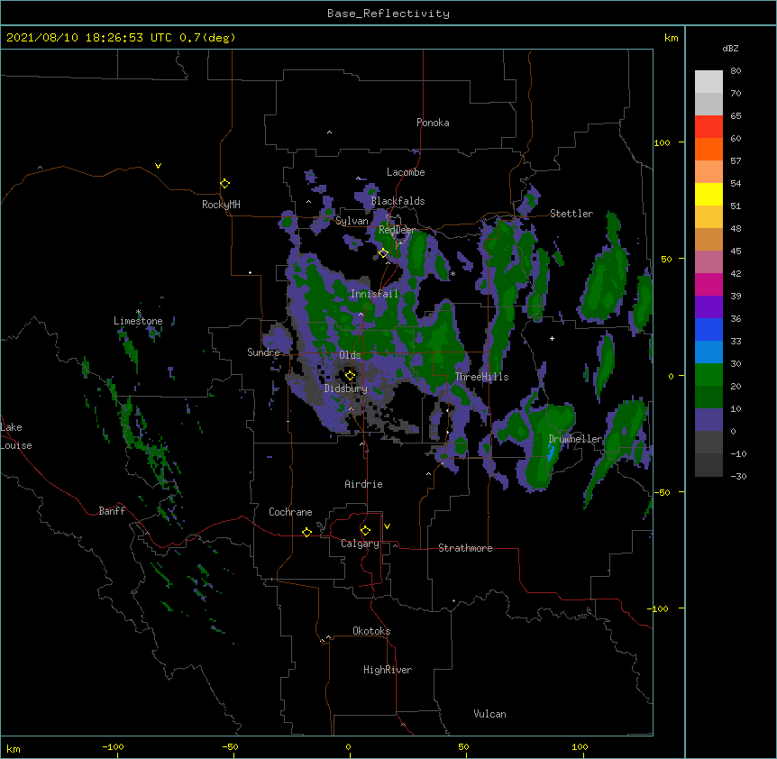The image size is (777, 759).
Task: Click the RockyMH town label
Action: (221, 205)
